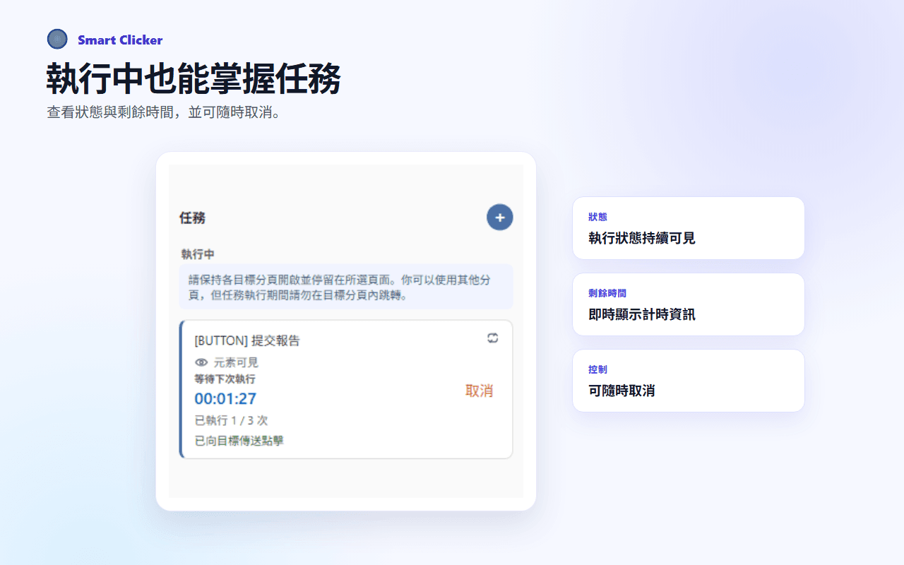Screen dimensions: 904x565
Task: Click the 已向目標傳送點擊 status message
Action: [239, 441]
